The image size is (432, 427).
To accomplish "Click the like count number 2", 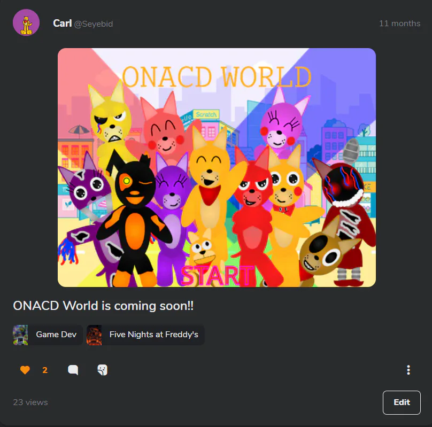I will click(x=45, y=370).
